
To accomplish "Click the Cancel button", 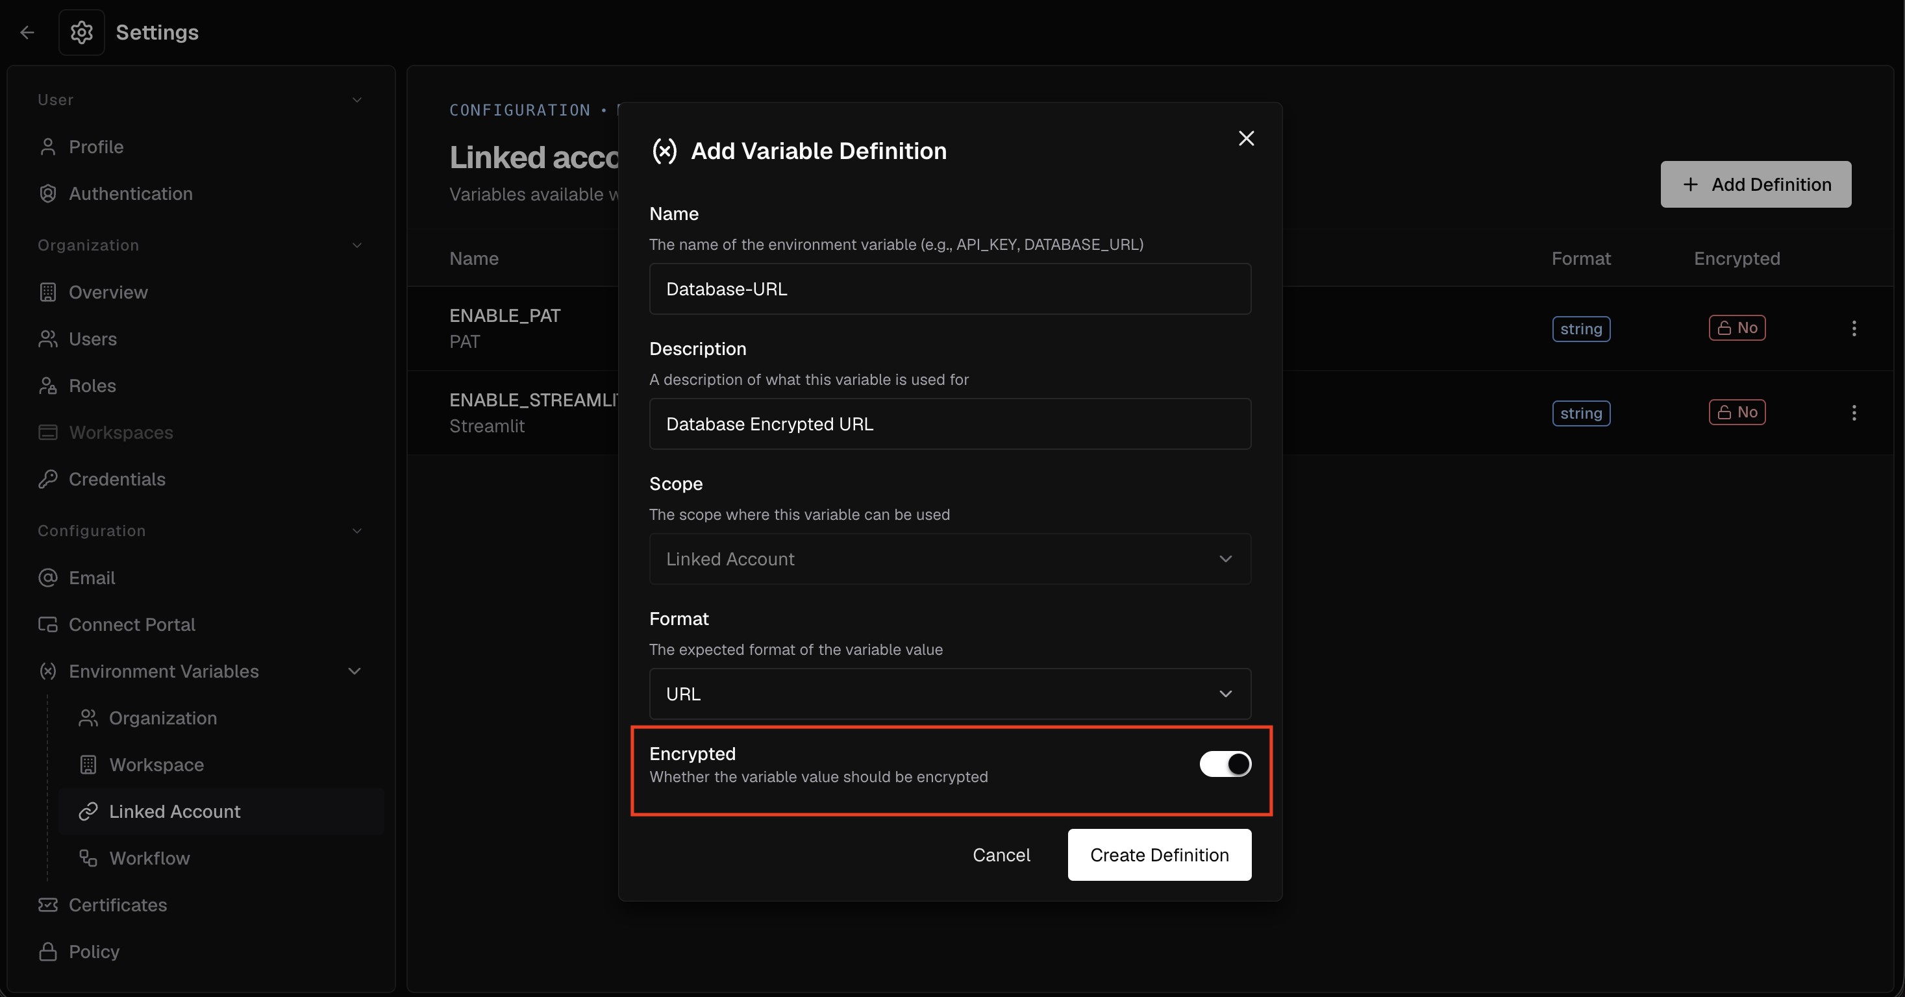I will [x=1001, y=855].
